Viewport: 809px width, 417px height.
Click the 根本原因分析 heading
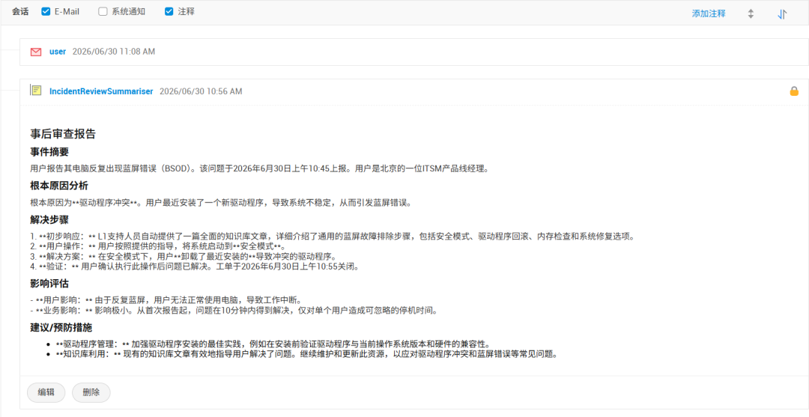[x=59, y=186]
